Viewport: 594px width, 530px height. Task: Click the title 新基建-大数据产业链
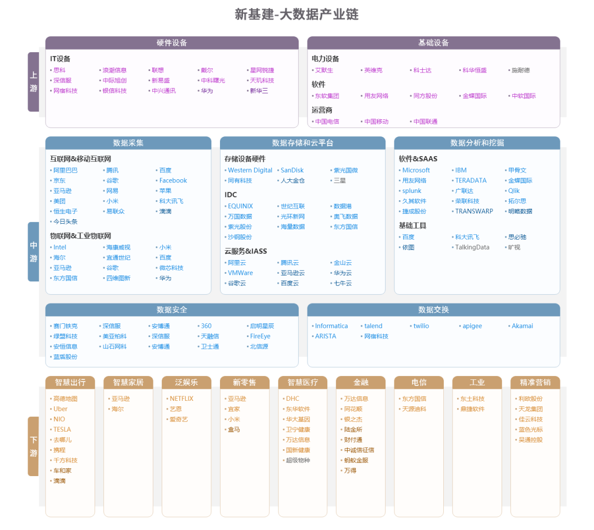(296, 15)
